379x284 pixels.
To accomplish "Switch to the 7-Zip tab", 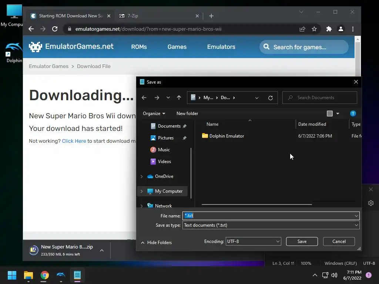I will pos(159,16).
